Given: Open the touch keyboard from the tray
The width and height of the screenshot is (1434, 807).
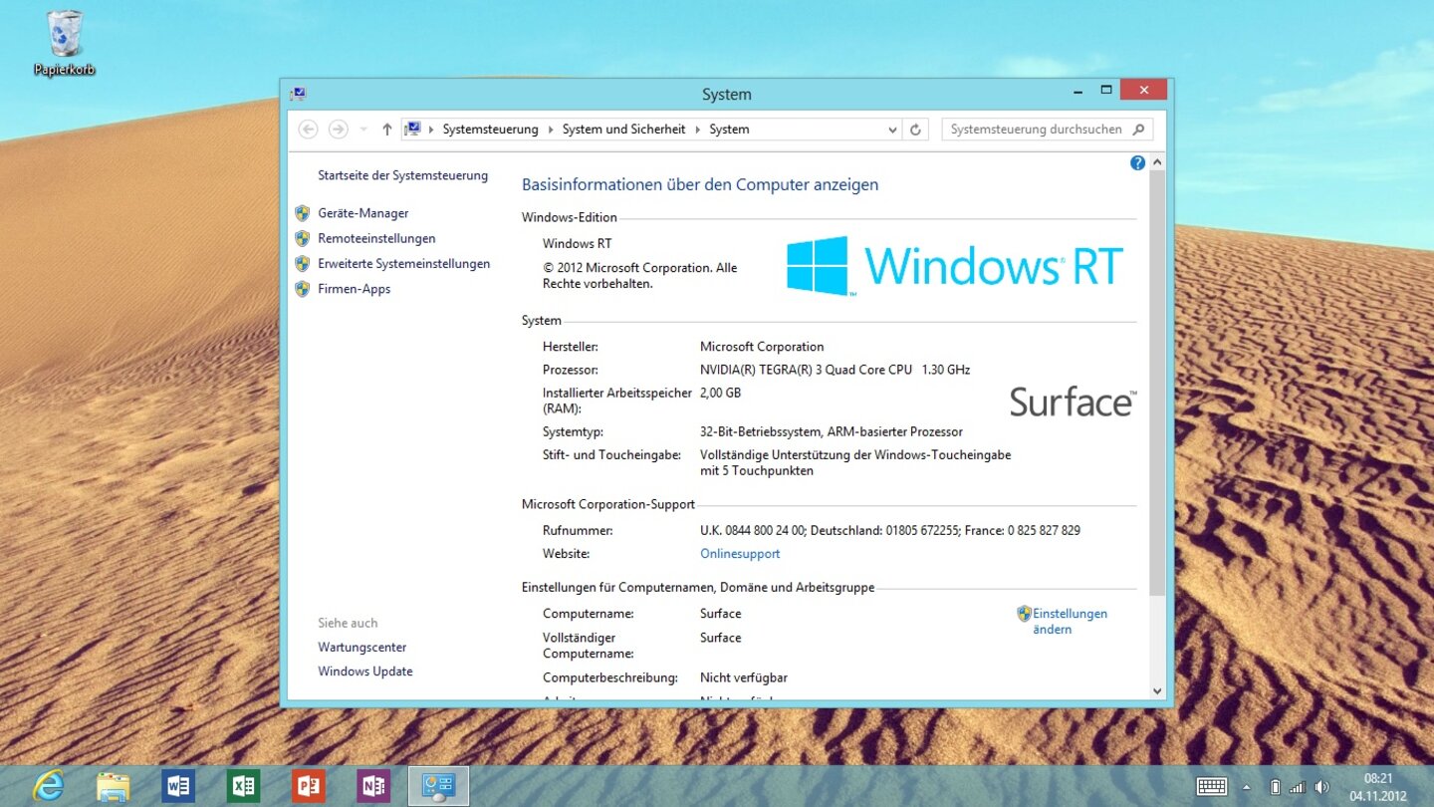Looking at the screenshot, I should tap(1211, 787).
